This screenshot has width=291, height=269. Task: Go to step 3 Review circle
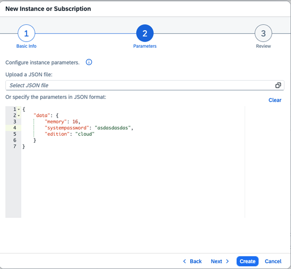[x=263, y=33]
